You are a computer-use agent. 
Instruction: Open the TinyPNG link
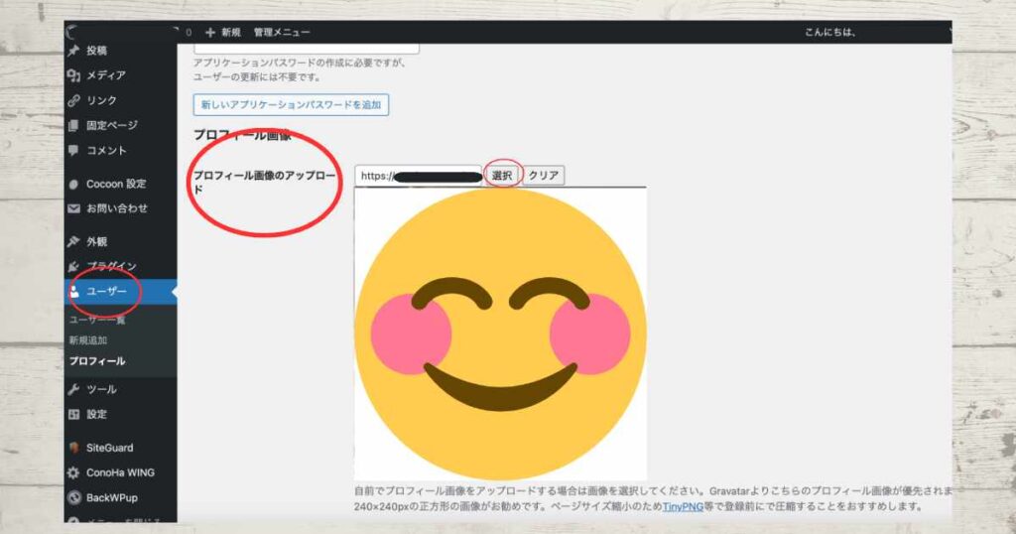click(683, 507)
